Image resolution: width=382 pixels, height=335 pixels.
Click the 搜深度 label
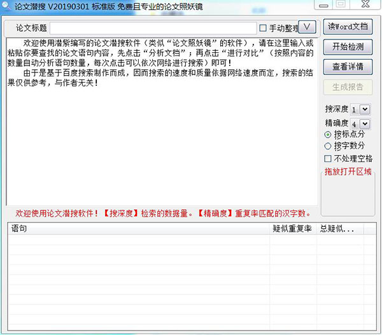point(337,109)
